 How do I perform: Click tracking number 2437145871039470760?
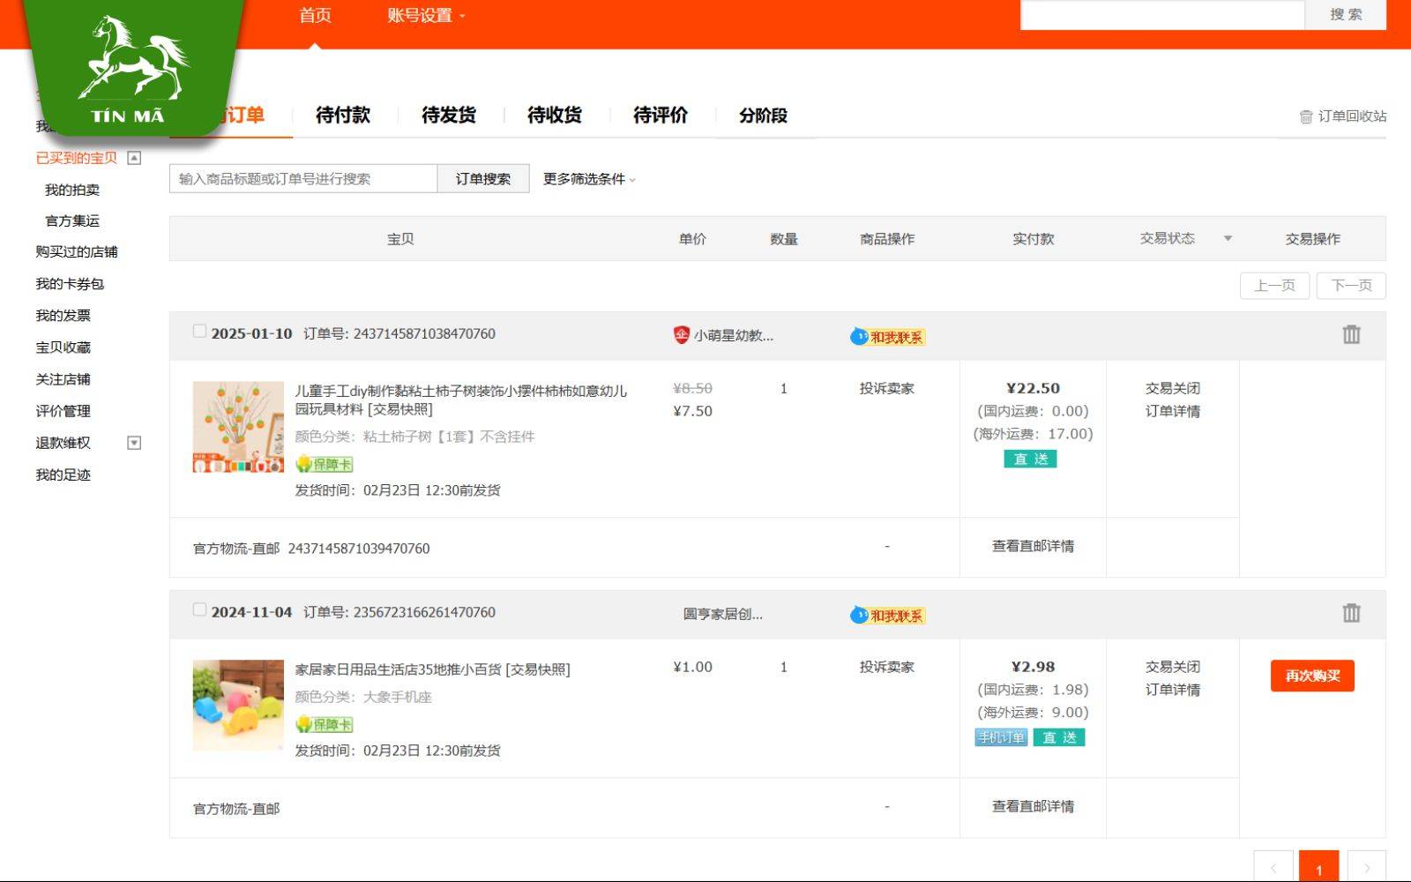pyautogui.click(x=359, y=549)
